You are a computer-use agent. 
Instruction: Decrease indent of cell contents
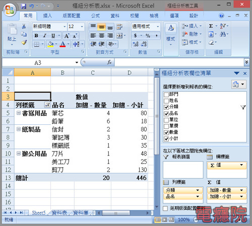click(93, 44)
